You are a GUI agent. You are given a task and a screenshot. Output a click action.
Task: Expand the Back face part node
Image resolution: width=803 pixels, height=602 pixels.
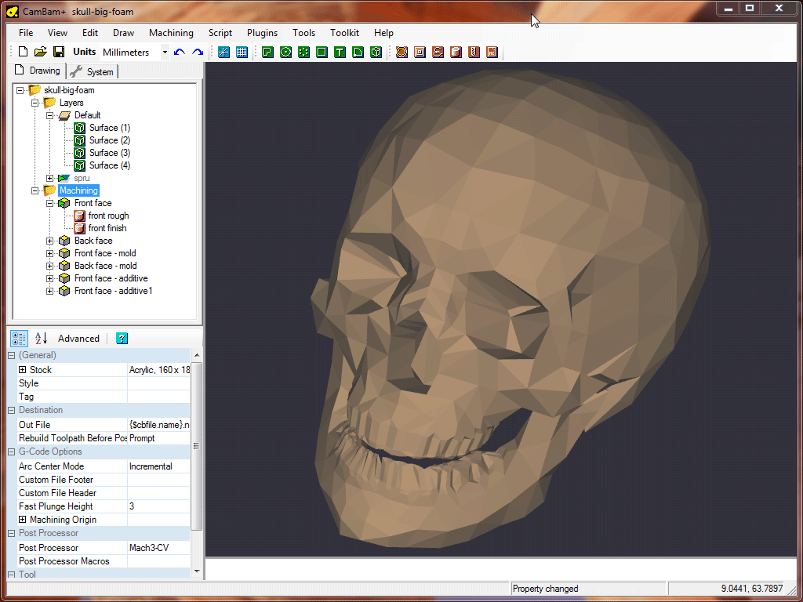click(x=50, y=241)
